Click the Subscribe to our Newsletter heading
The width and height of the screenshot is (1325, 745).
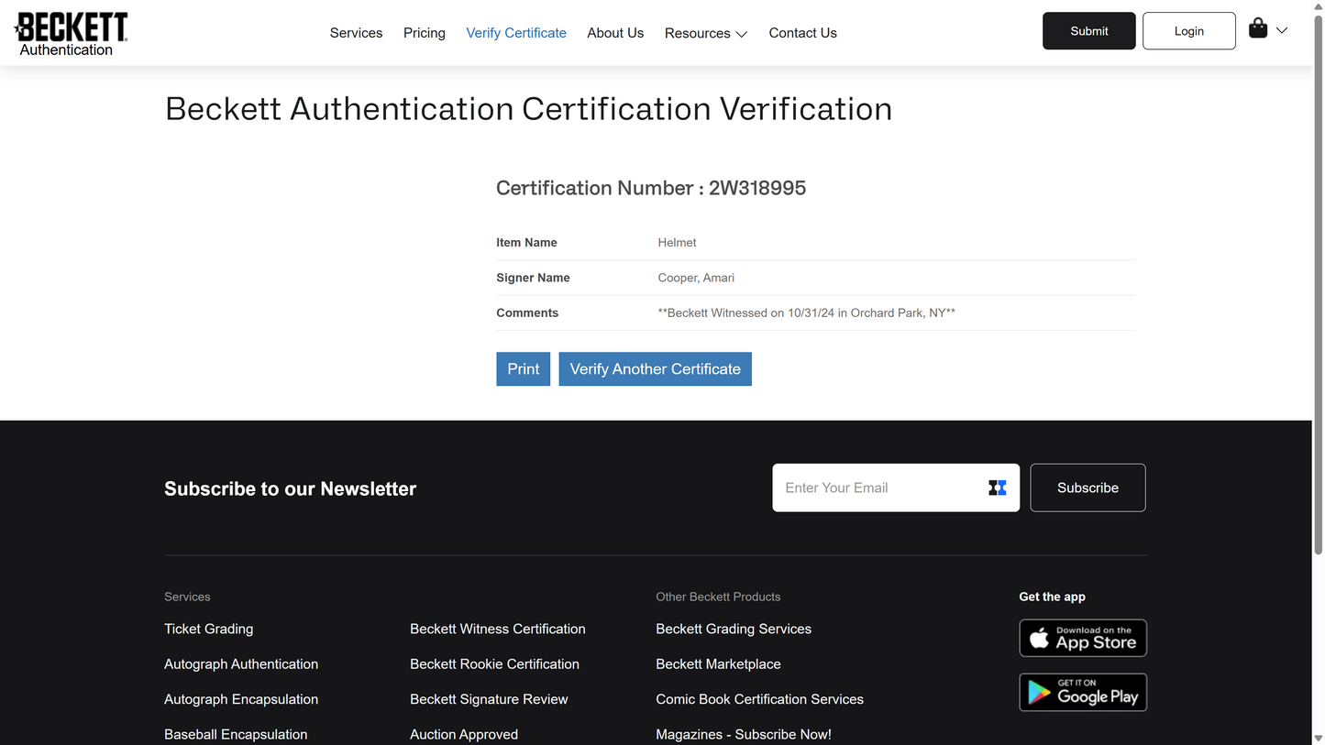[x=290, y=488]
